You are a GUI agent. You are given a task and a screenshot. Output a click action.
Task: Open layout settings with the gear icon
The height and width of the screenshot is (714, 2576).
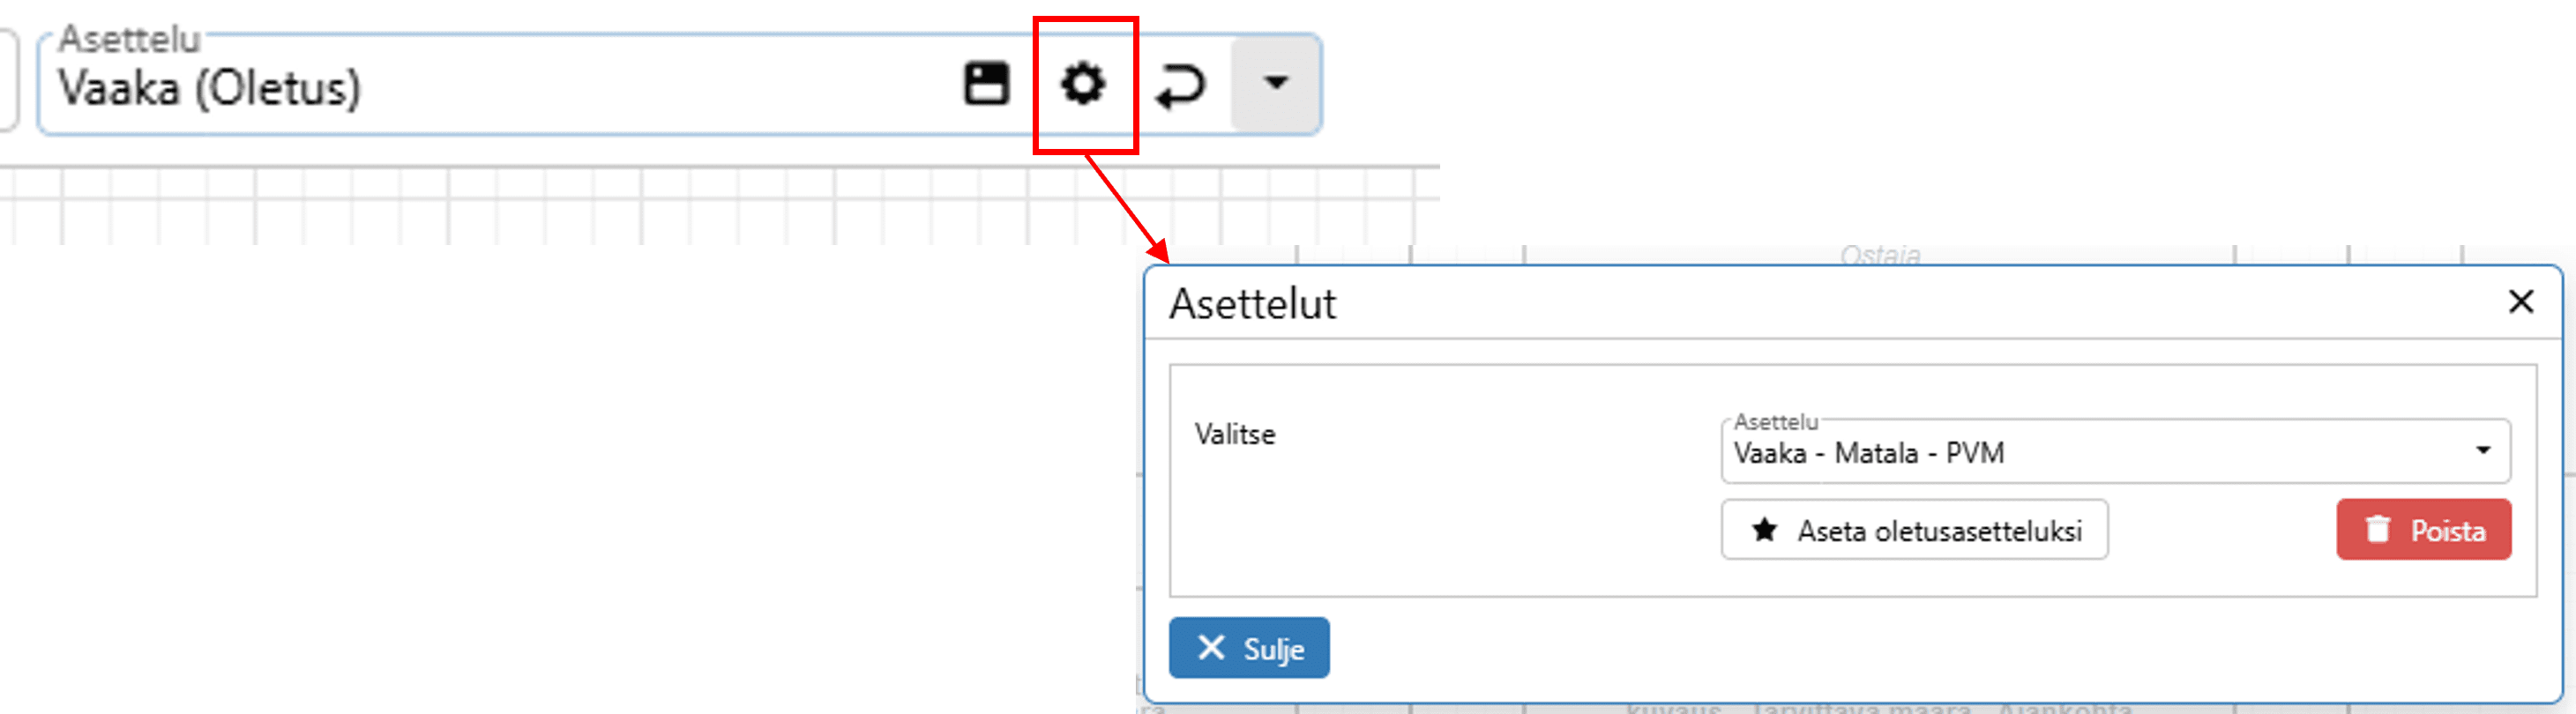point(1083,84)
